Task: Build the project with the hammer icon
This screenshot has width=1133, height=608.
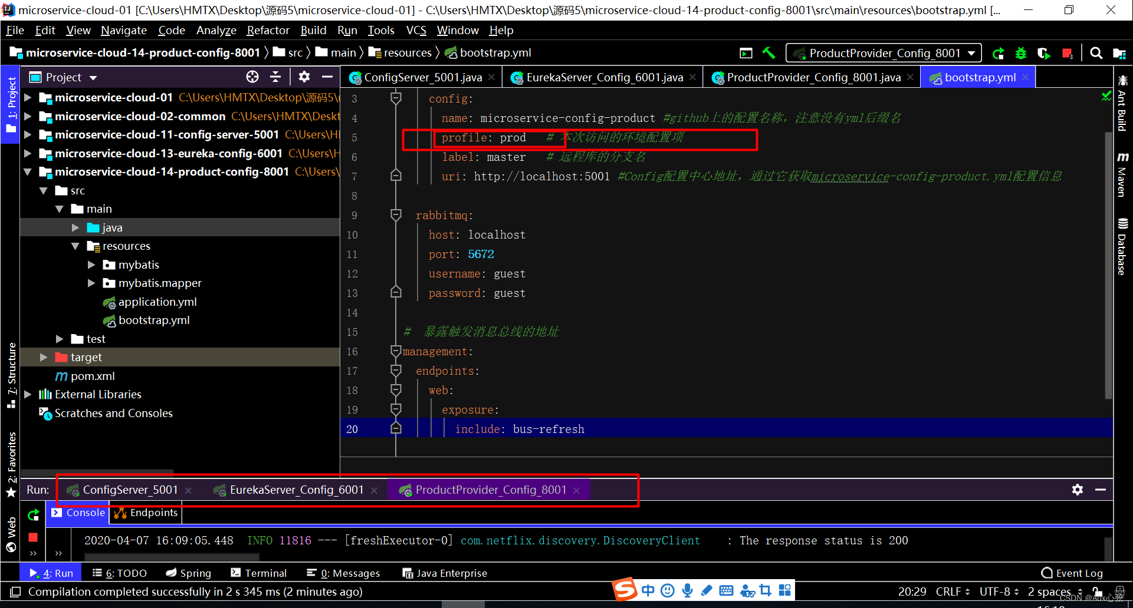Action: click(769, 53)
